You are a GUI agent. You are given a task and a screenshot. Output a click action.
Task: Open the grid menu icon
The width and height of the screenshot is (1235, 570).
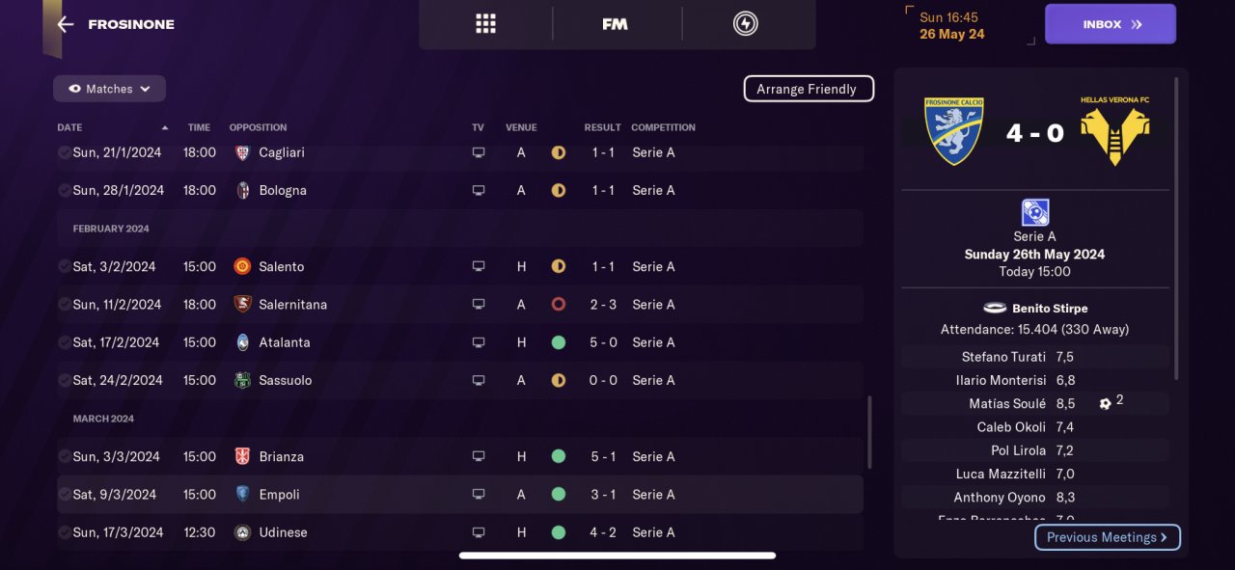pyautogui.click(x=485, y=24)
